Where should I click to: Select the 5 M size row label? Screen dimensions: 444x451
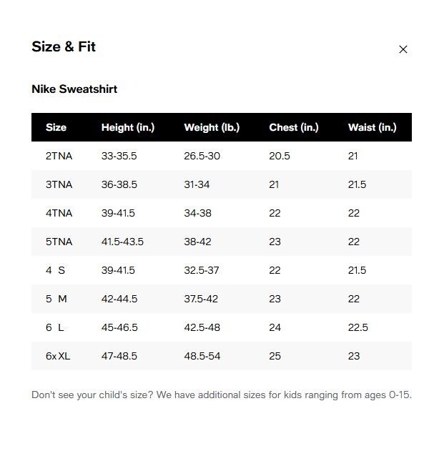click(x=56, y=299)
